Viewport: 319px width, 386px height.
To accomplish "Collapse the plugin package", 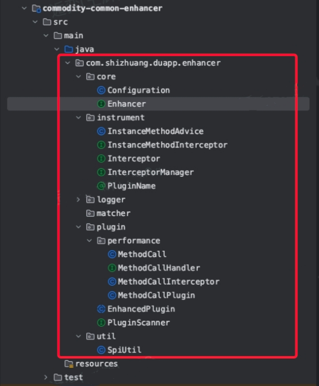I will (79, 227).
